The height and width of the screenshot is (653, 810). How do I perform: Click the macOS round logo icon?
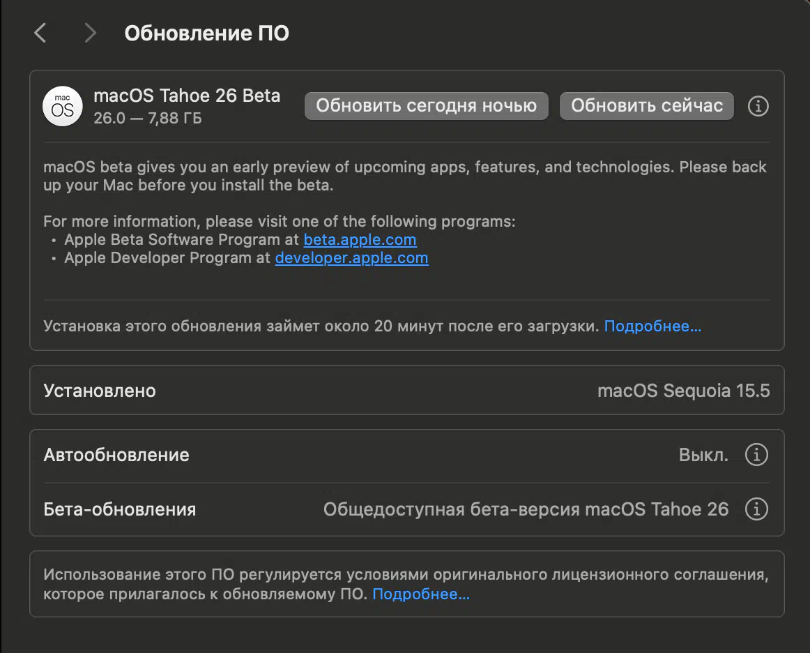click(x=63, y=106)
